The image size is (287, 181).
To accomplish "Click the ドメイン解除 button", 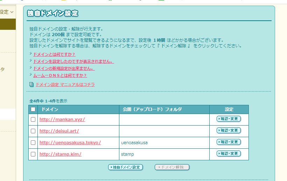I will pos(172,167).
